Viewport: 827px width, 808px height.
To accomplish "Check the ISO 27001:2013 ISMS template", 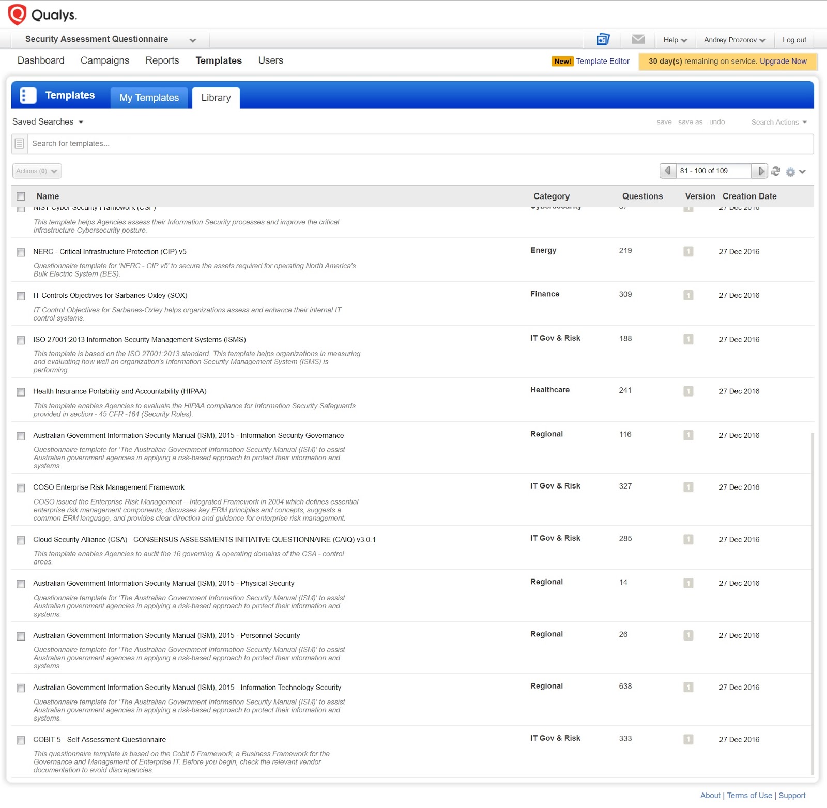I will coord(21,340).
